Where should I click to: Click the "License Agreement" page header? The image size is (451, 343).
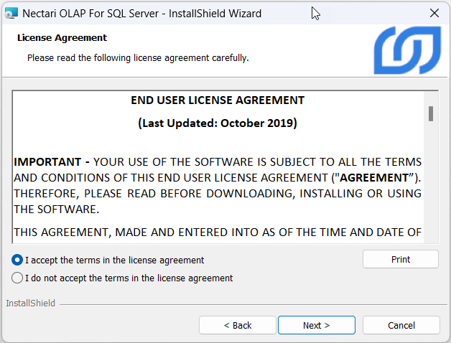(62, 37)
